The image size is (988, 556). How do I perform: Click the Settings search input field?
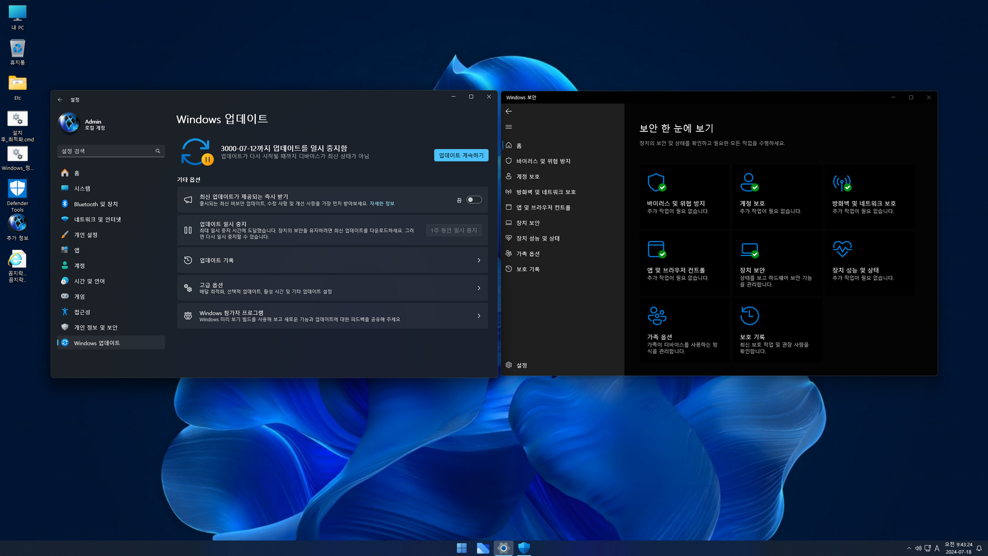click(x=107, y=151)
